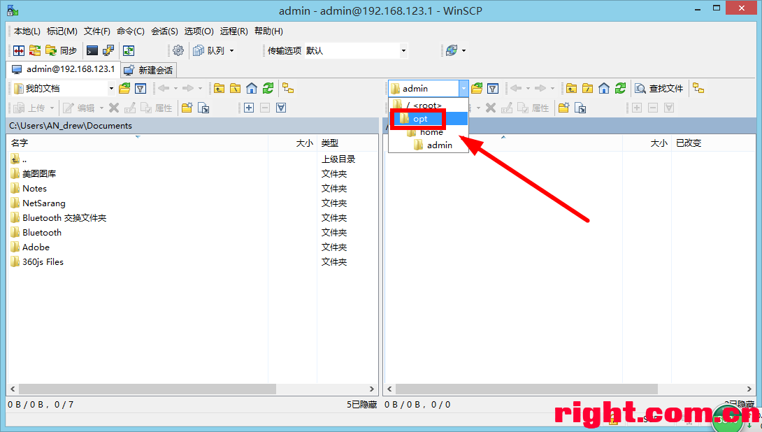Click open directory icon in local panel
This screenshot has width=762, height=432.
click(x=125, y=89)
